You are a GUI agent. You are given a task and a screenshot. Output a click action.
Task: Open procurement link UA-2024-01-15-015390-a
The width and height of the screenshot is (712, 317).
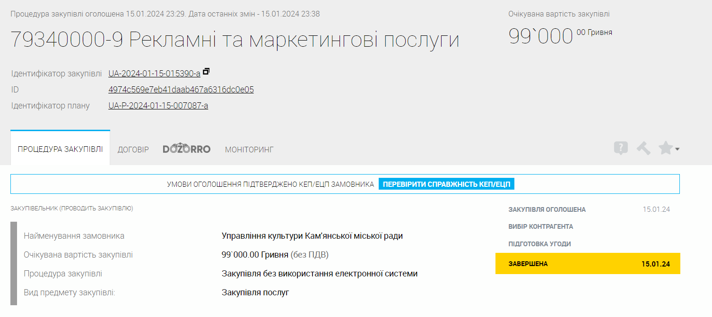154,74
